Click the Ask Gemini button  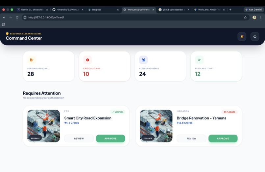tap(253, 10)
